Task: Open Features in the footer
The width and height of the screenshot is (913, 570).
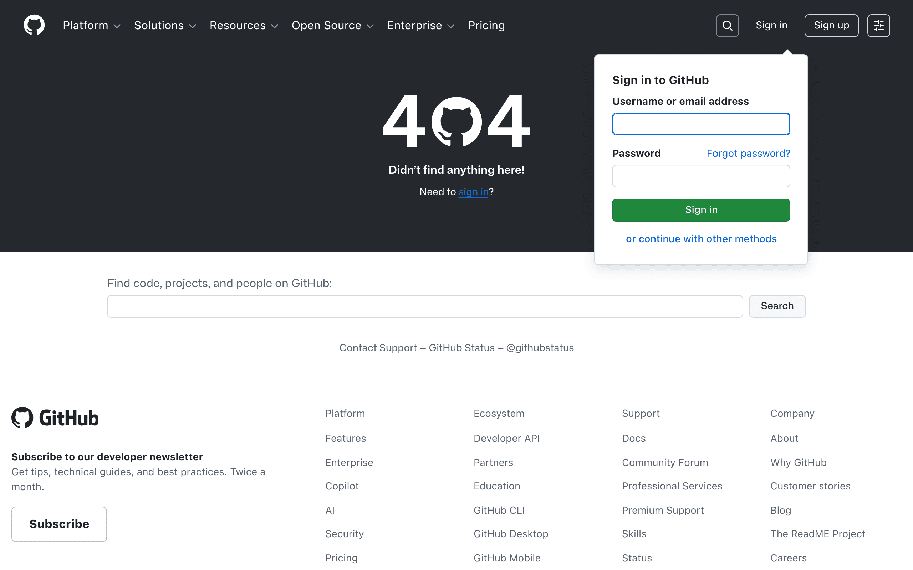Action: (x=346, y=439)
